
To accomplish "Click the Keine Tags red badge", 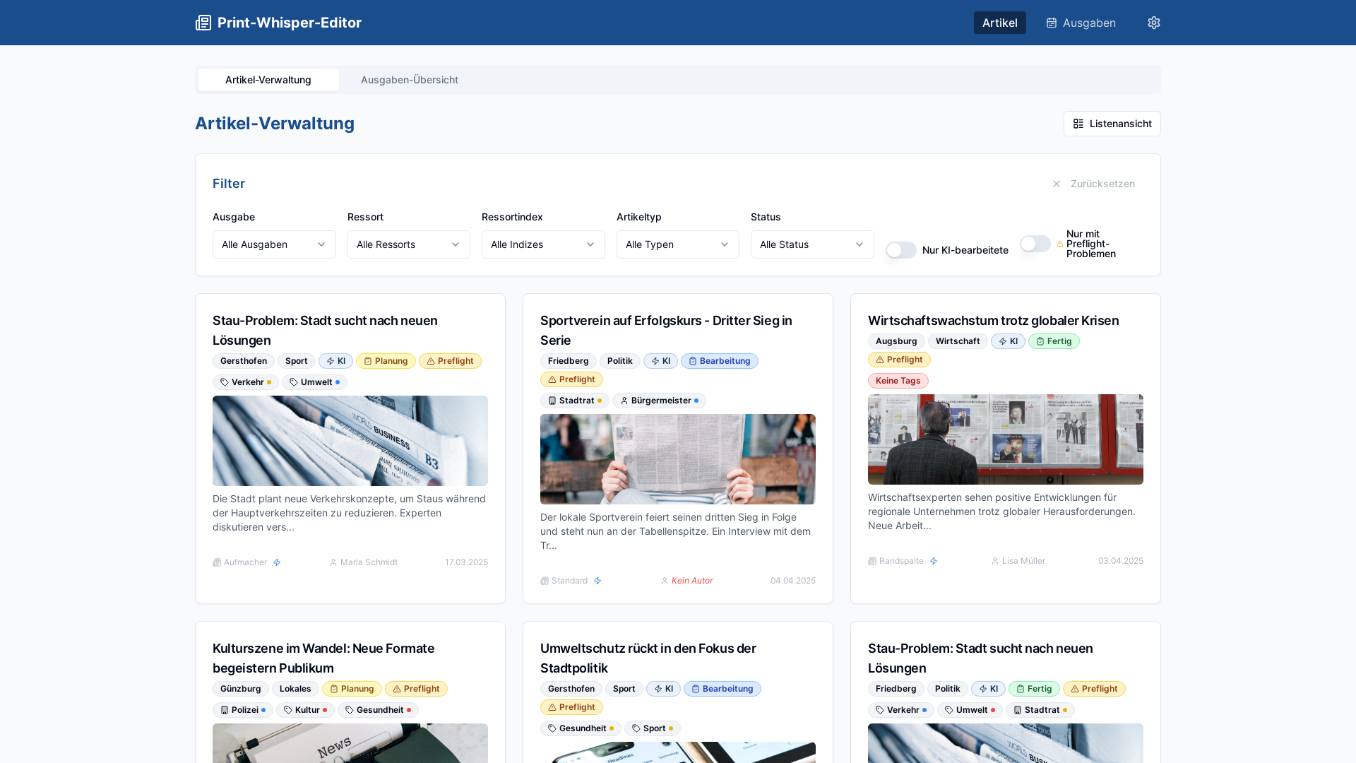I will 898,381.
